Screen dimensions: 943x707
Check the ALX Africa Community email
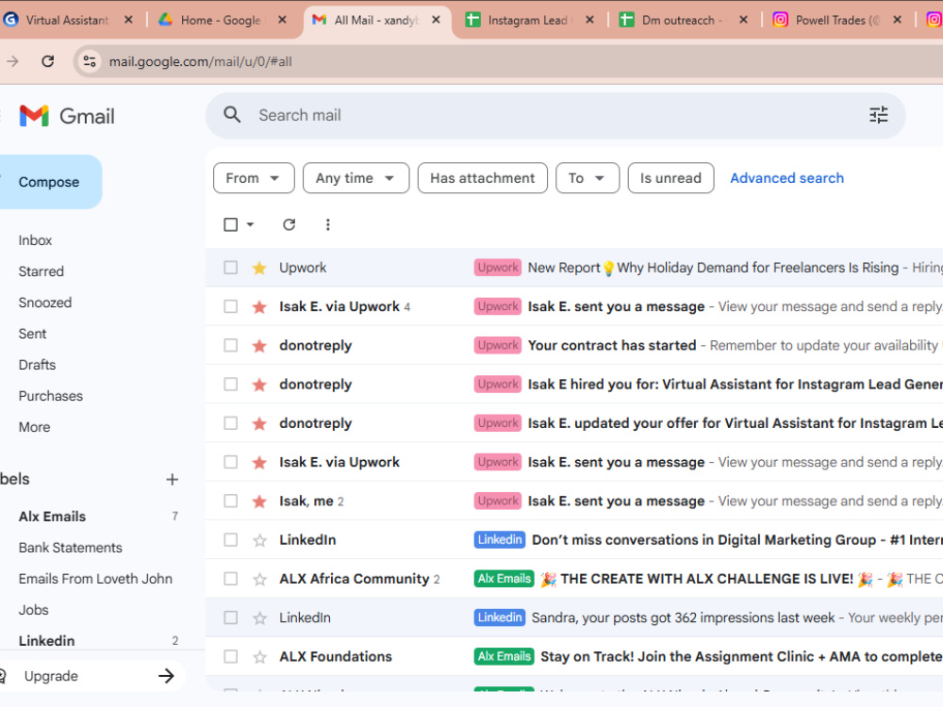point(230,579)
